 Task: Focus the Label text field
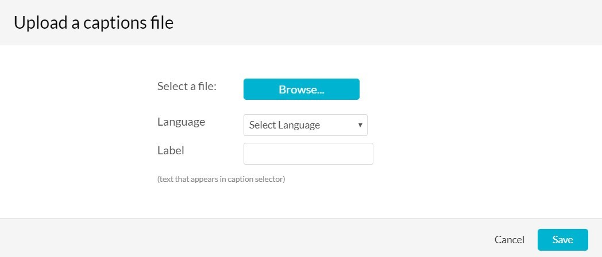pyautogui.click(x=308, y=154)
